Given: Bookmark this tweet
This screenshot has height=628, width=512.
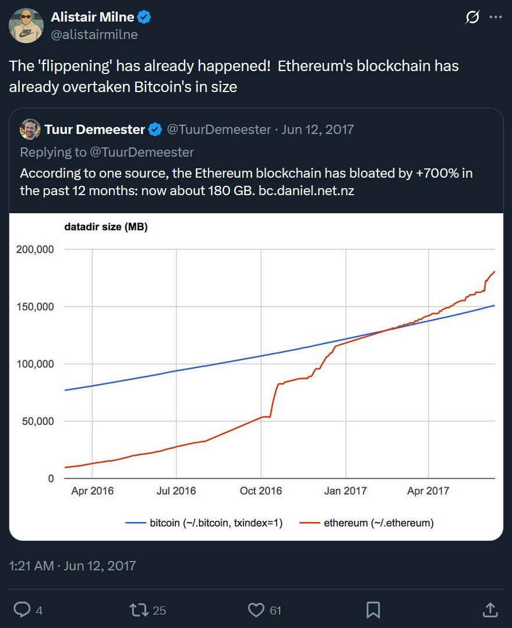Looking at the screenshot, I should 373,609.
